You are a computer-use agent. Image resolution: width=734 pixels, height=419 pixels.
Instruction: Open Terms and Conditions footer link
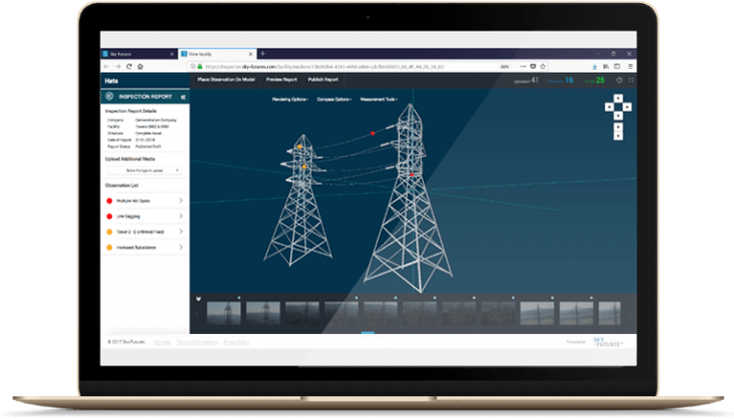click(x=197, y=343)
